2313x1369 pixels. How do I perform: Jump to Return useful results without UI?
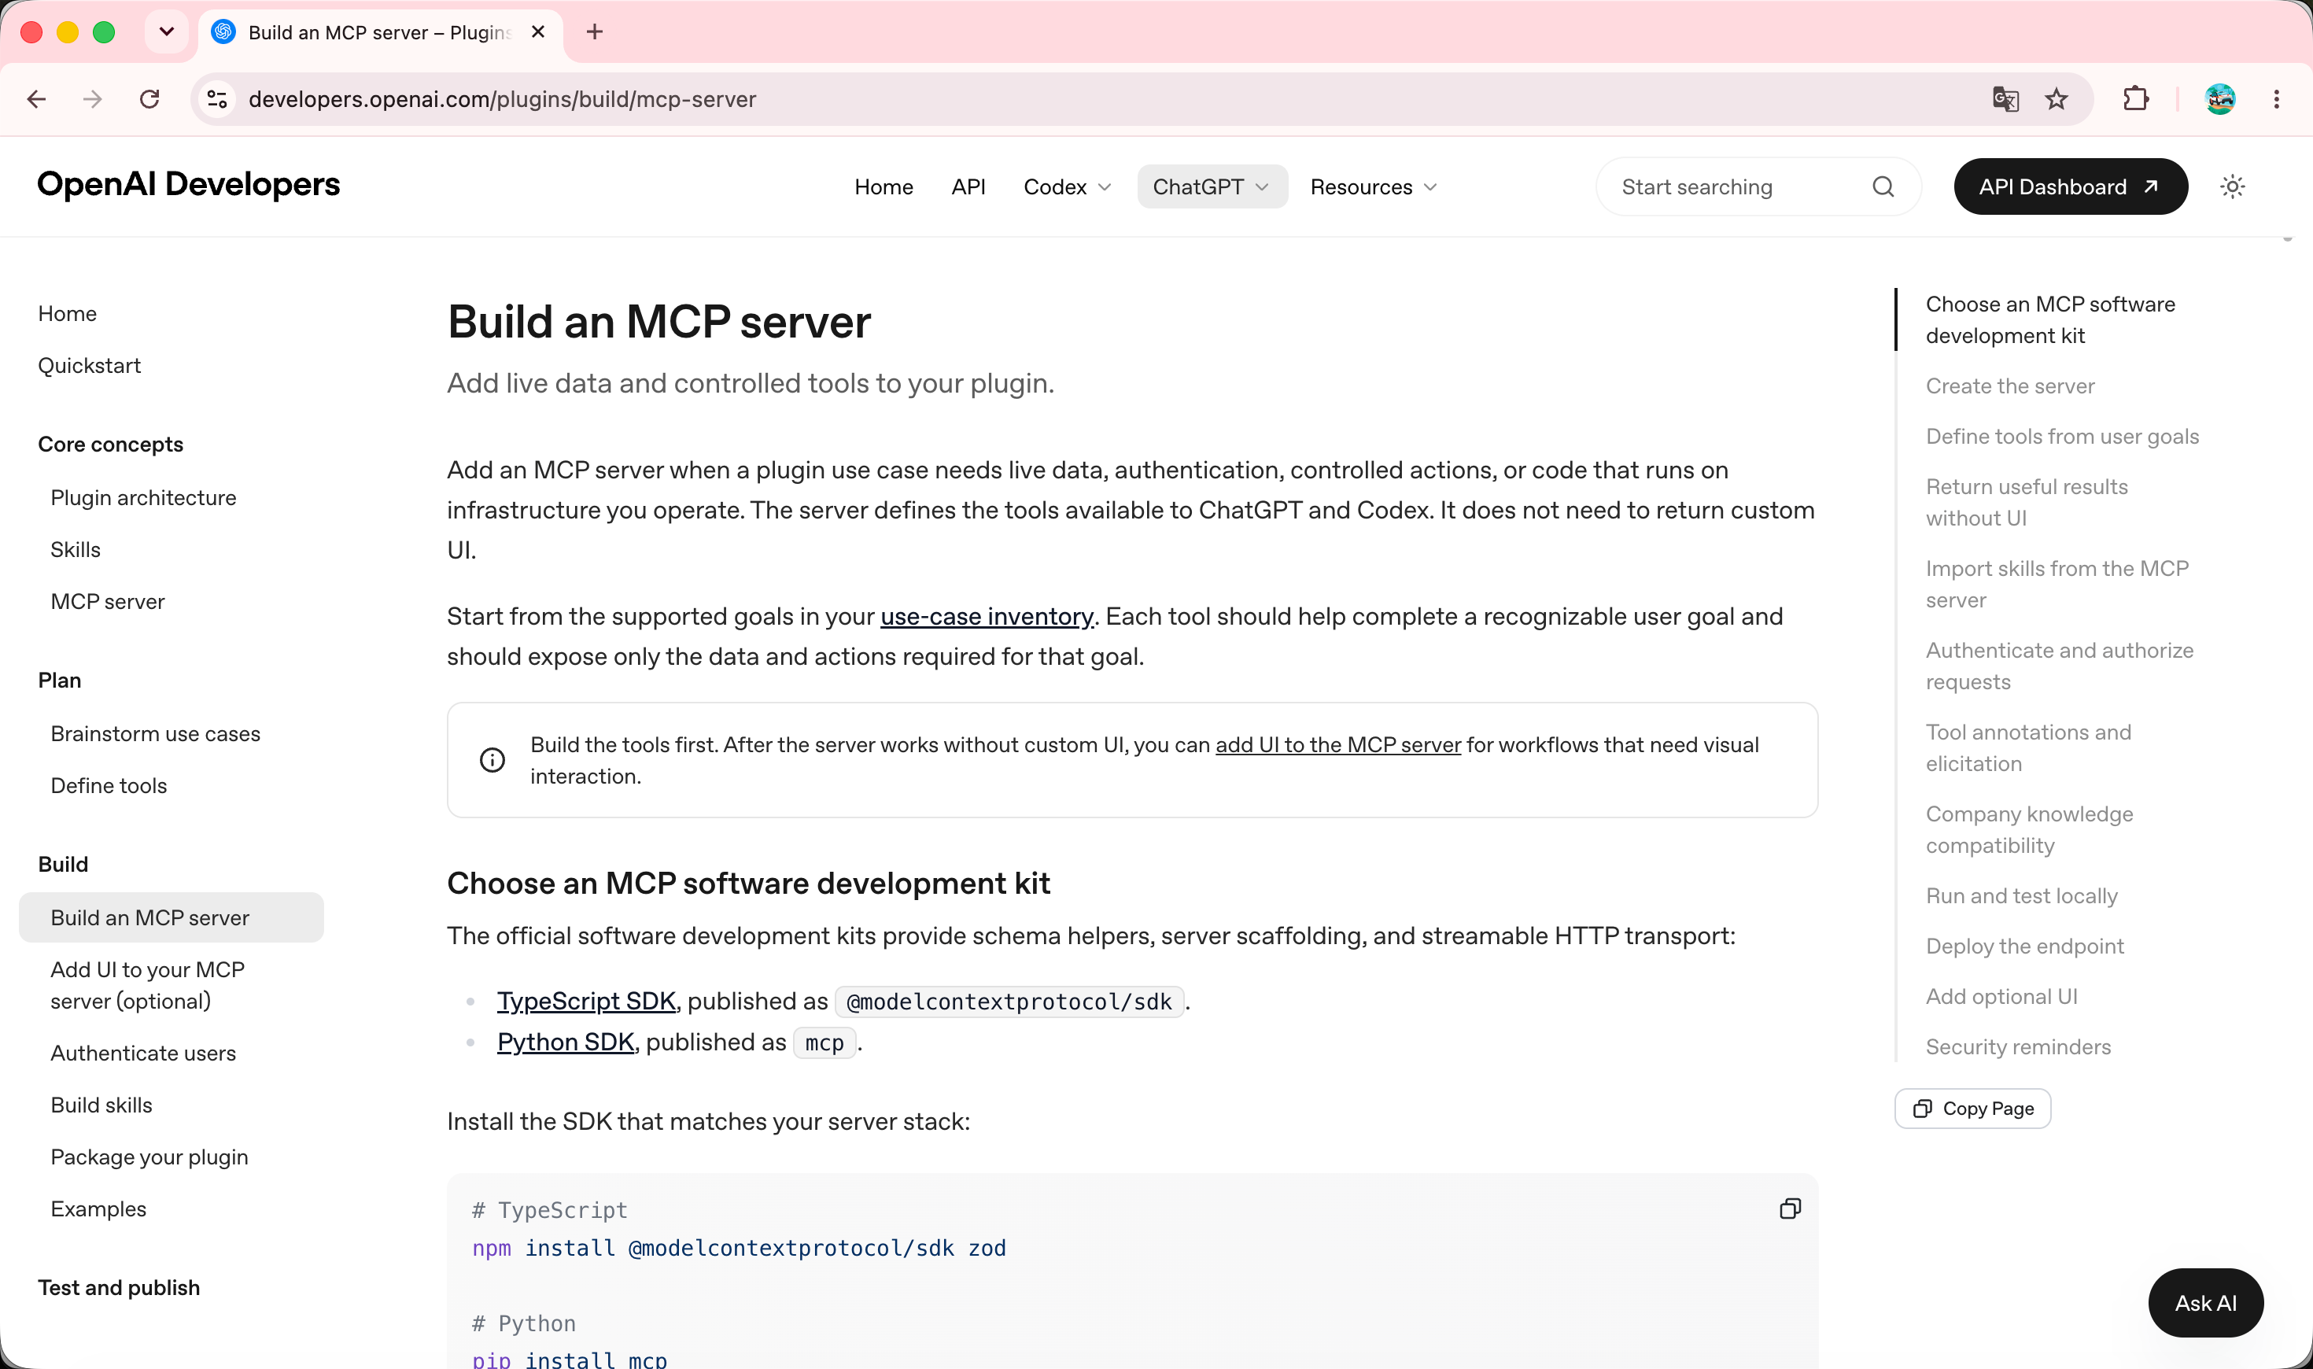(2027, 502)
